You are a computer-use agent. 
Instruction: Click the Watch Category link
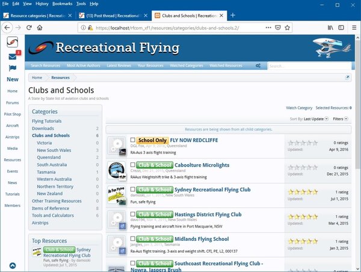point(299,108)
